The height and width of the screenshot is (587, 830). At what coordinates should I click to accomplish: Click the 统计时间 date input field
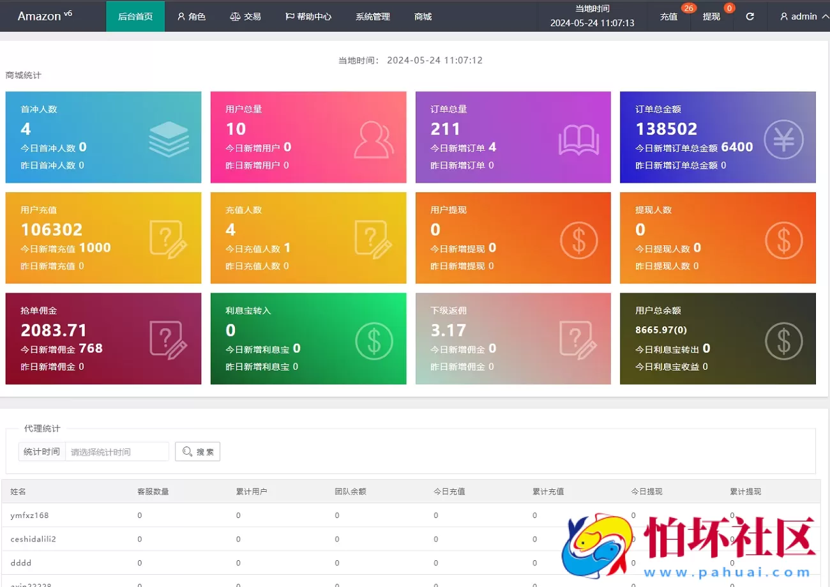click(117, 451)
